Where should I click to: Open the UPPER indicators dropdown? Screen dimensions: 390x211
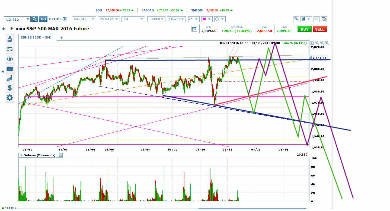click(x=156, y=19)
